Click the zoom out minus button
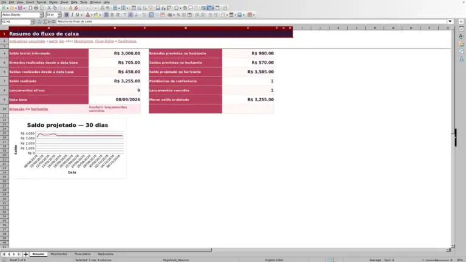 [422, 260]
